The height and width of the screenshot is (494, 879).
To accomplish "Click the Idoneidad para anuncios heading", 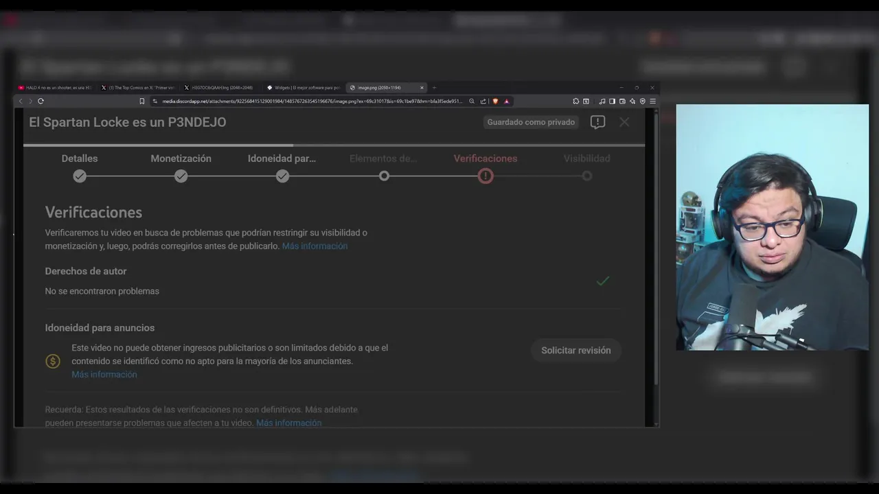I will pyautogui.click(x=100, y=328).
